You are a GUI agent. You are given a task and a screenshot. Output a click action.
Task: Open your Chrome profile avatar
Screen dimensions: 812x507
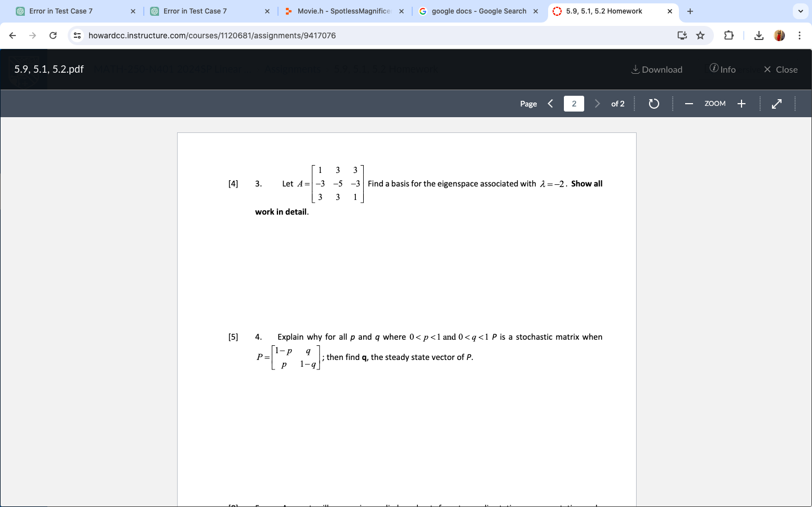tap(779, 35)
